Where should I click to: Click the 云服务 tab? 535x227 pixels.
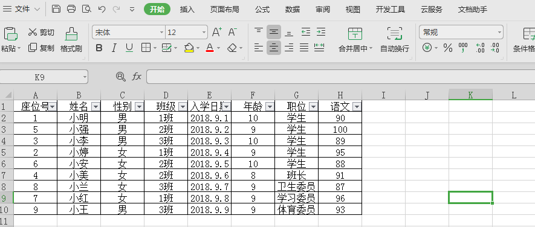(x=431, y=9)
